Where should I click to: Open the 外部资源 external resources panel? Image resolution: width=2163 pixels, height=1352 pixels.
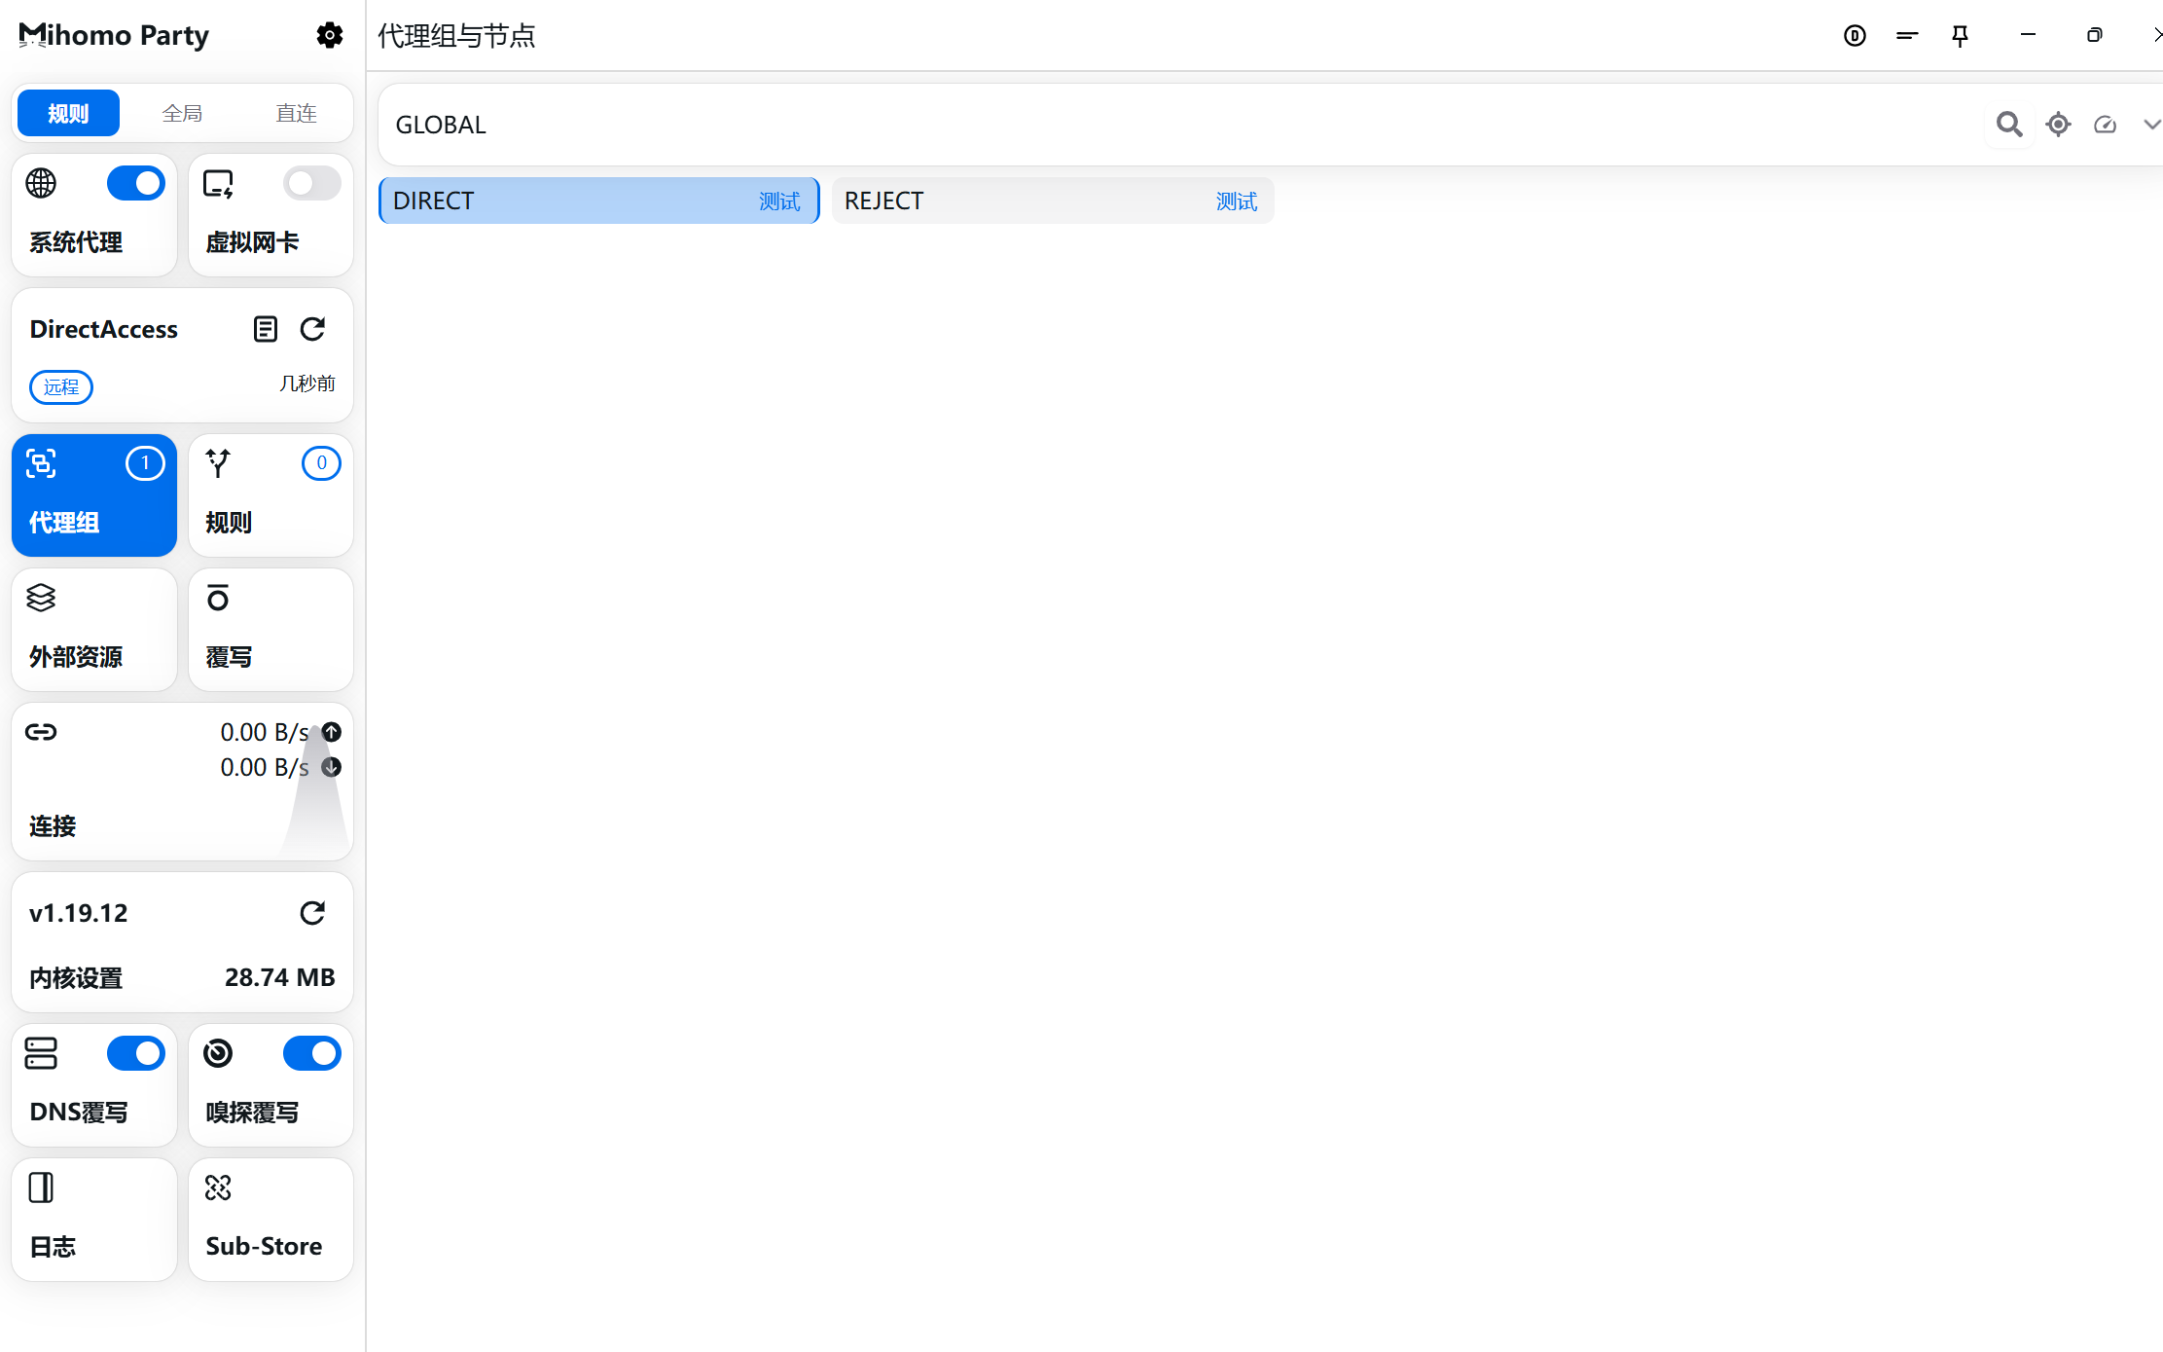(93, 629)
